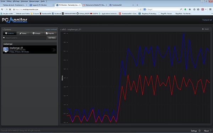Viewport: 213px width, 133px height.
Task: Switch to the Groups tab
Action: point(37,33)
